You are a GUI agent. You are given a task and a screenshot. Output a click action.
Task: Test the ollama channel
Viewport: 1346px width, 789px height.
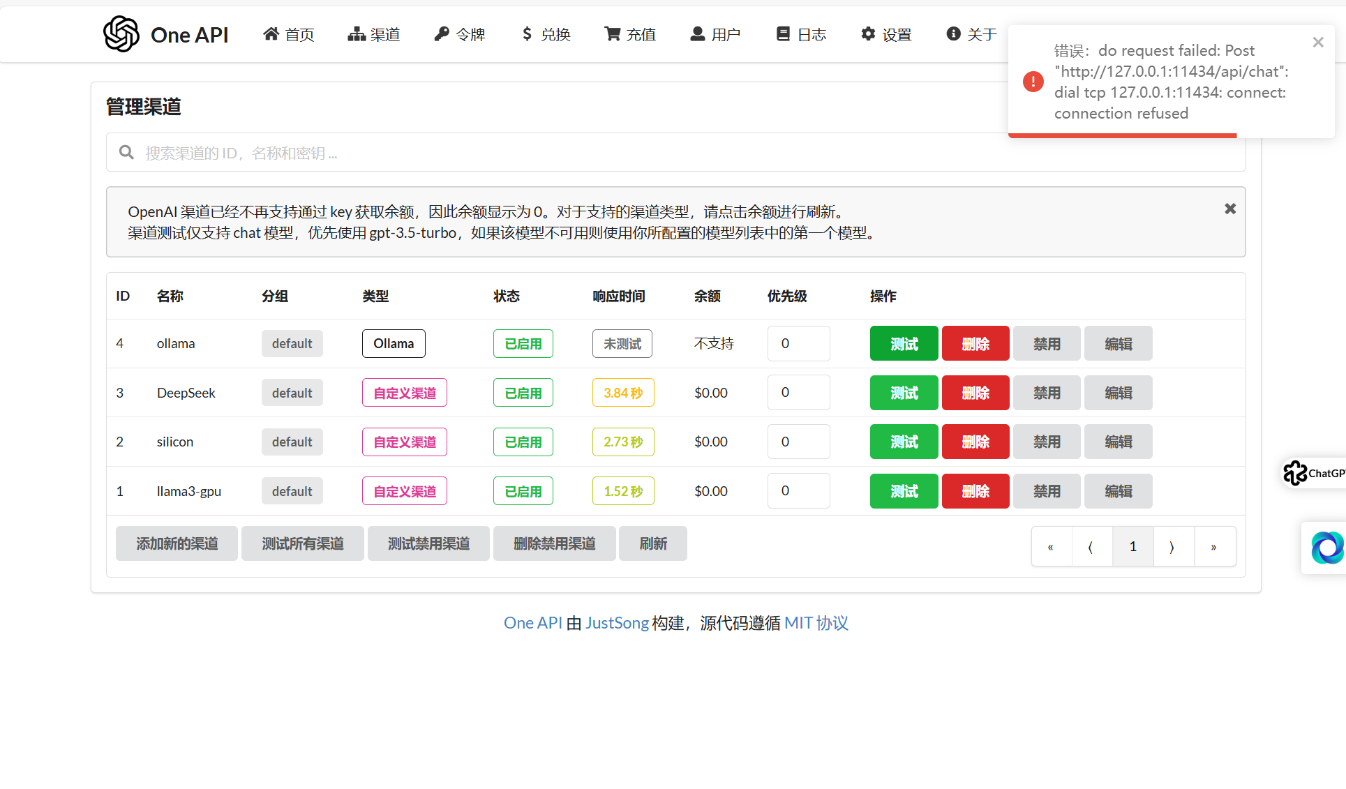pos(904,344)
